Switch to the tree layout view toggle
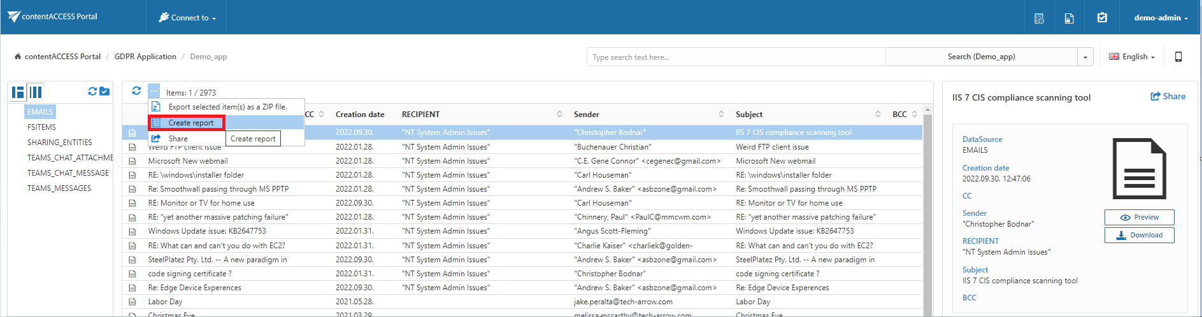The width and height of the screenshot is (1202, 317). tap(18, 92)
